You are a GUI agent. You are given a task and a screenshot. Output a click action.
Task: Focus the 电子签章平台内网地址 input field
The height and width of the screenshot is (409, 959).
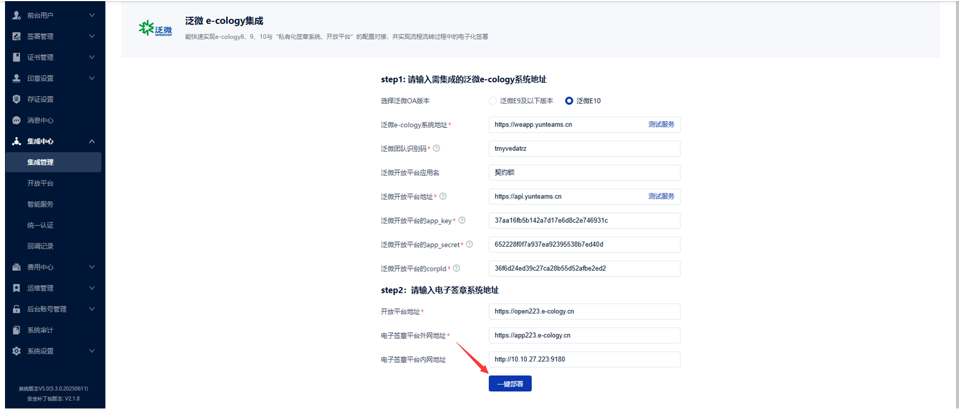coord(585,360)
